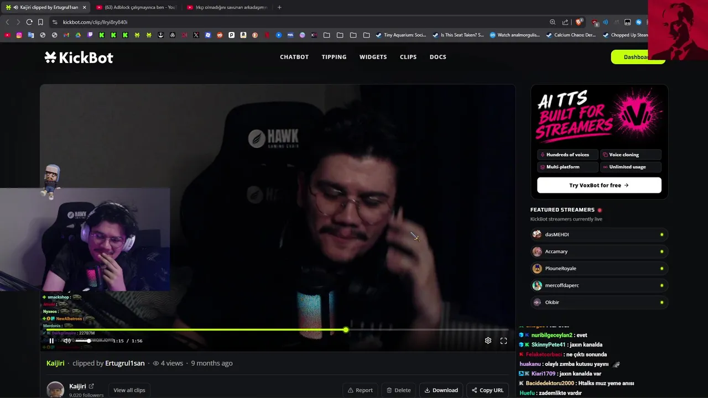Click the site settings icon in address bar
This screenshot has width=708, height=398.
(x=55, y=22)
